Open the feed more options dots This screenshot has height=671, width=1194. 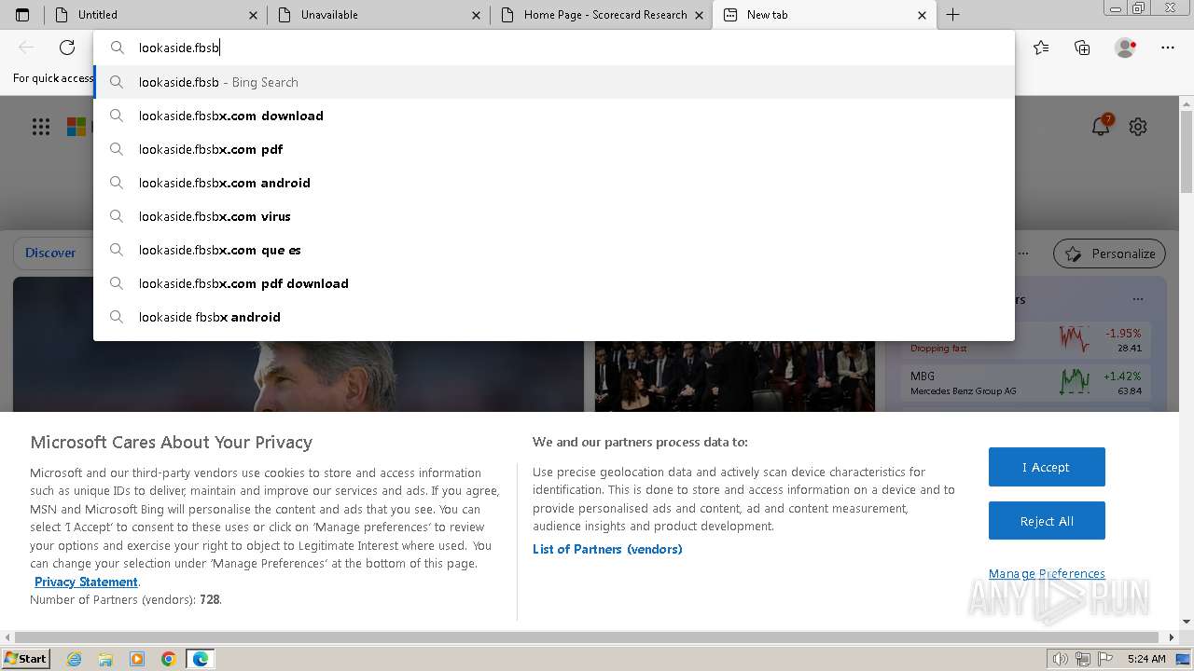point(1023,253)
